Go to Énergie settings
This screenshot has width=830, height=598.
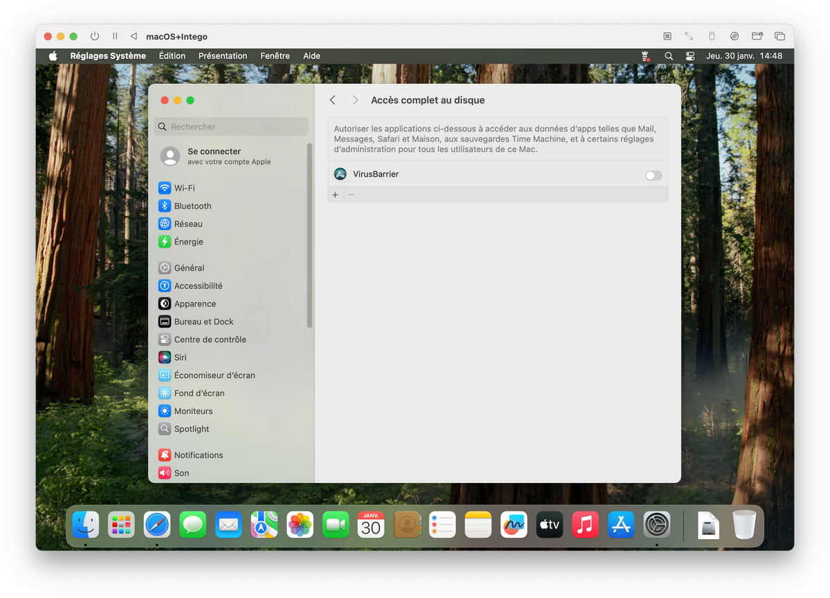point(188,242)
